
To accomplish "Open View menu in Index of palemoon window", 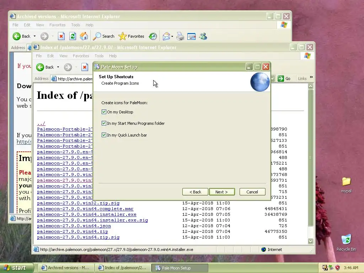I will 63,56.
